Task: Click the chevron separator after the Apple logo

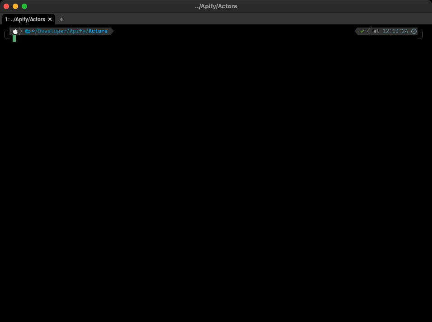Action: (x=21, y=31)
